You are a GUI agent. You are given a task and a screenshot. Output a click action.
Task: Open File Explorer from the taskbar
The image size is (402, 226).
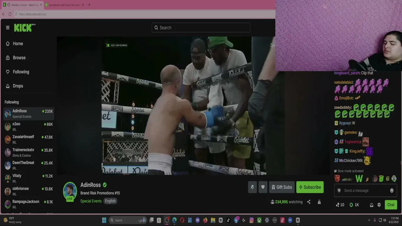click(213, 220)
